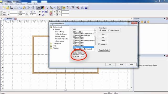Expand the Conversion folder in tree
The height and width of the screenshot is (94, 168).
(x=51, y=44)
